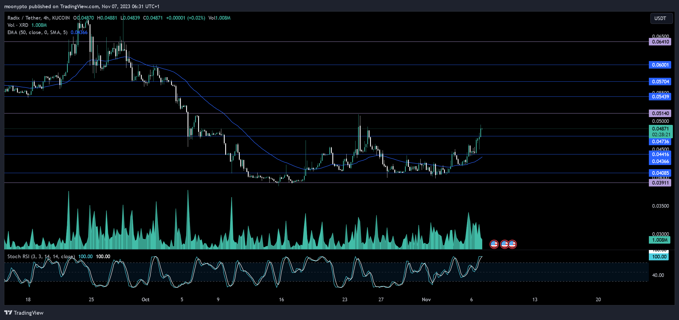Click the Oct date on time axis
This screenshot has width=679, height=320.
tap(145, 300)
